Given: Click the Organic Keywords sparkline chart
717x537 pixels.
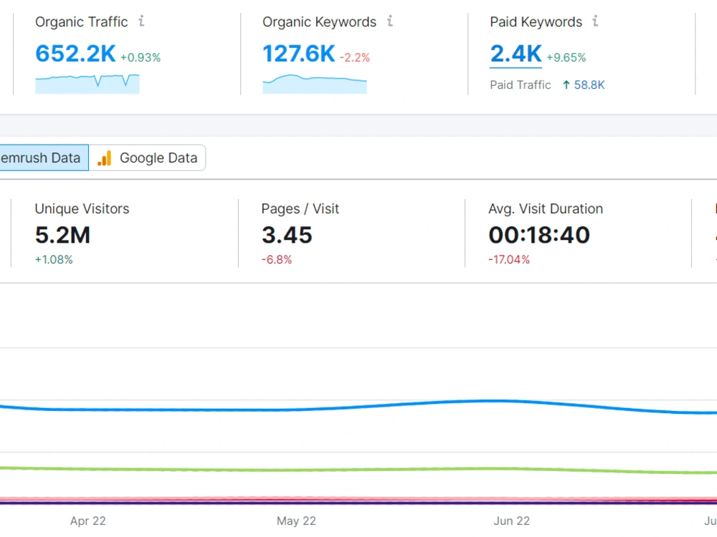Looking at the screenshot, I should point(315,84).
